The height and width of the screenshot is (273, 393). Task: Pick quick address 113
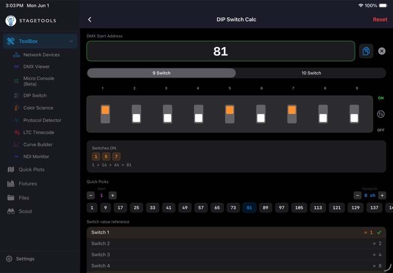point(318,208)
